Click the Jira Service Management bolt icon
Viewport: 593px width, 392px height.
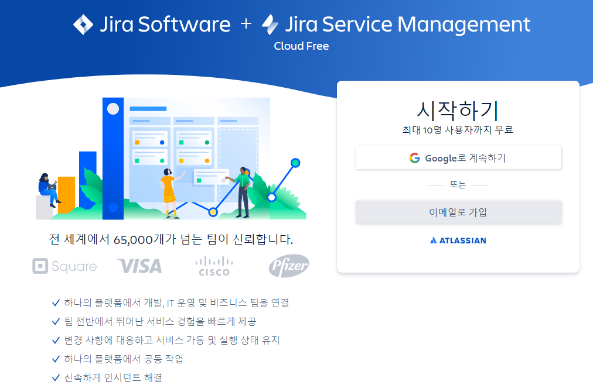coord(270,24)
